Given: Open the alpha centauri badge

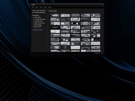Looking at the screenshot, I should 65,39.
